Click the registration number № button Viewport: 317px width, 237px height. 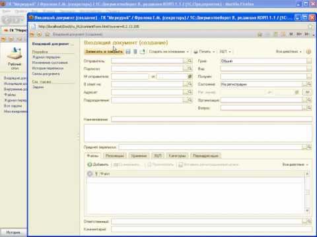[x=308, y=92]
